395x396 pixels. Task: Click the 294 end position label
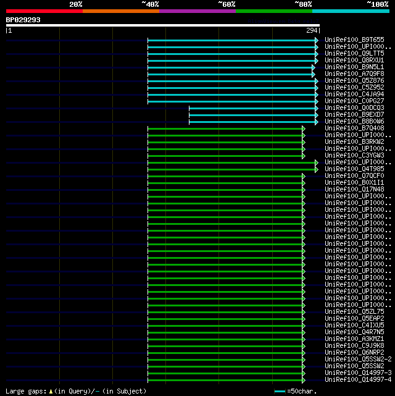click(312, 30)
